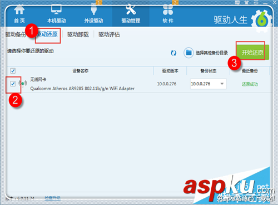Click the 最近备份 column header
This screenshot has width=278, height=205.
[x=250, y=71]
